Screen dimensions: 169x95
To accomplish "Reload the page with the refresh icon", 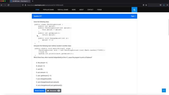I will [x=8, y=5].
